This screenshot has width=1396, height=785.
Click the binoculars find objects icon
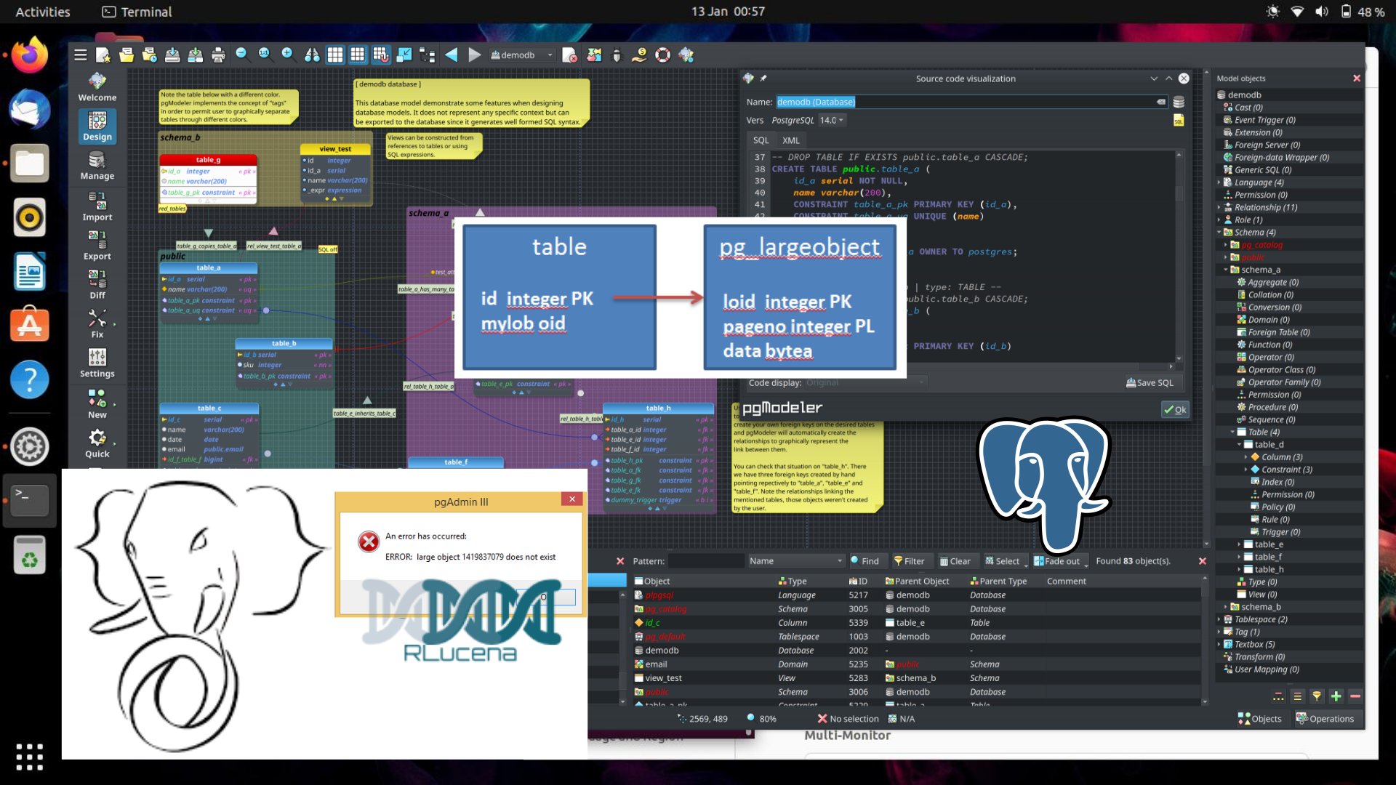pyautogui.click(x=311, y=55)
